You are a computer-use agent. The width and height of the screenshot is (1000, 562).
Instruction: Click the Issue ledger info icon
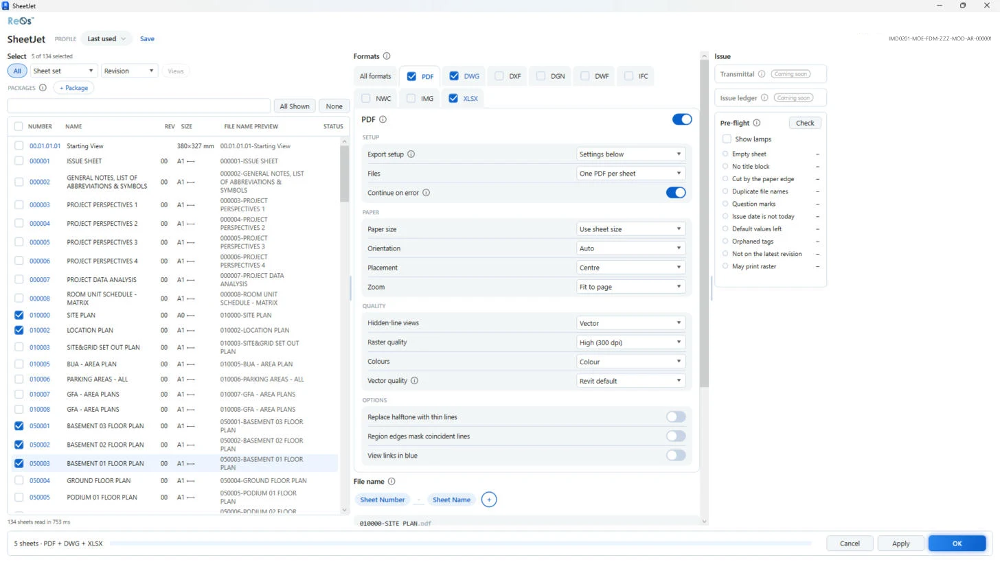click(x=764, y=98)
